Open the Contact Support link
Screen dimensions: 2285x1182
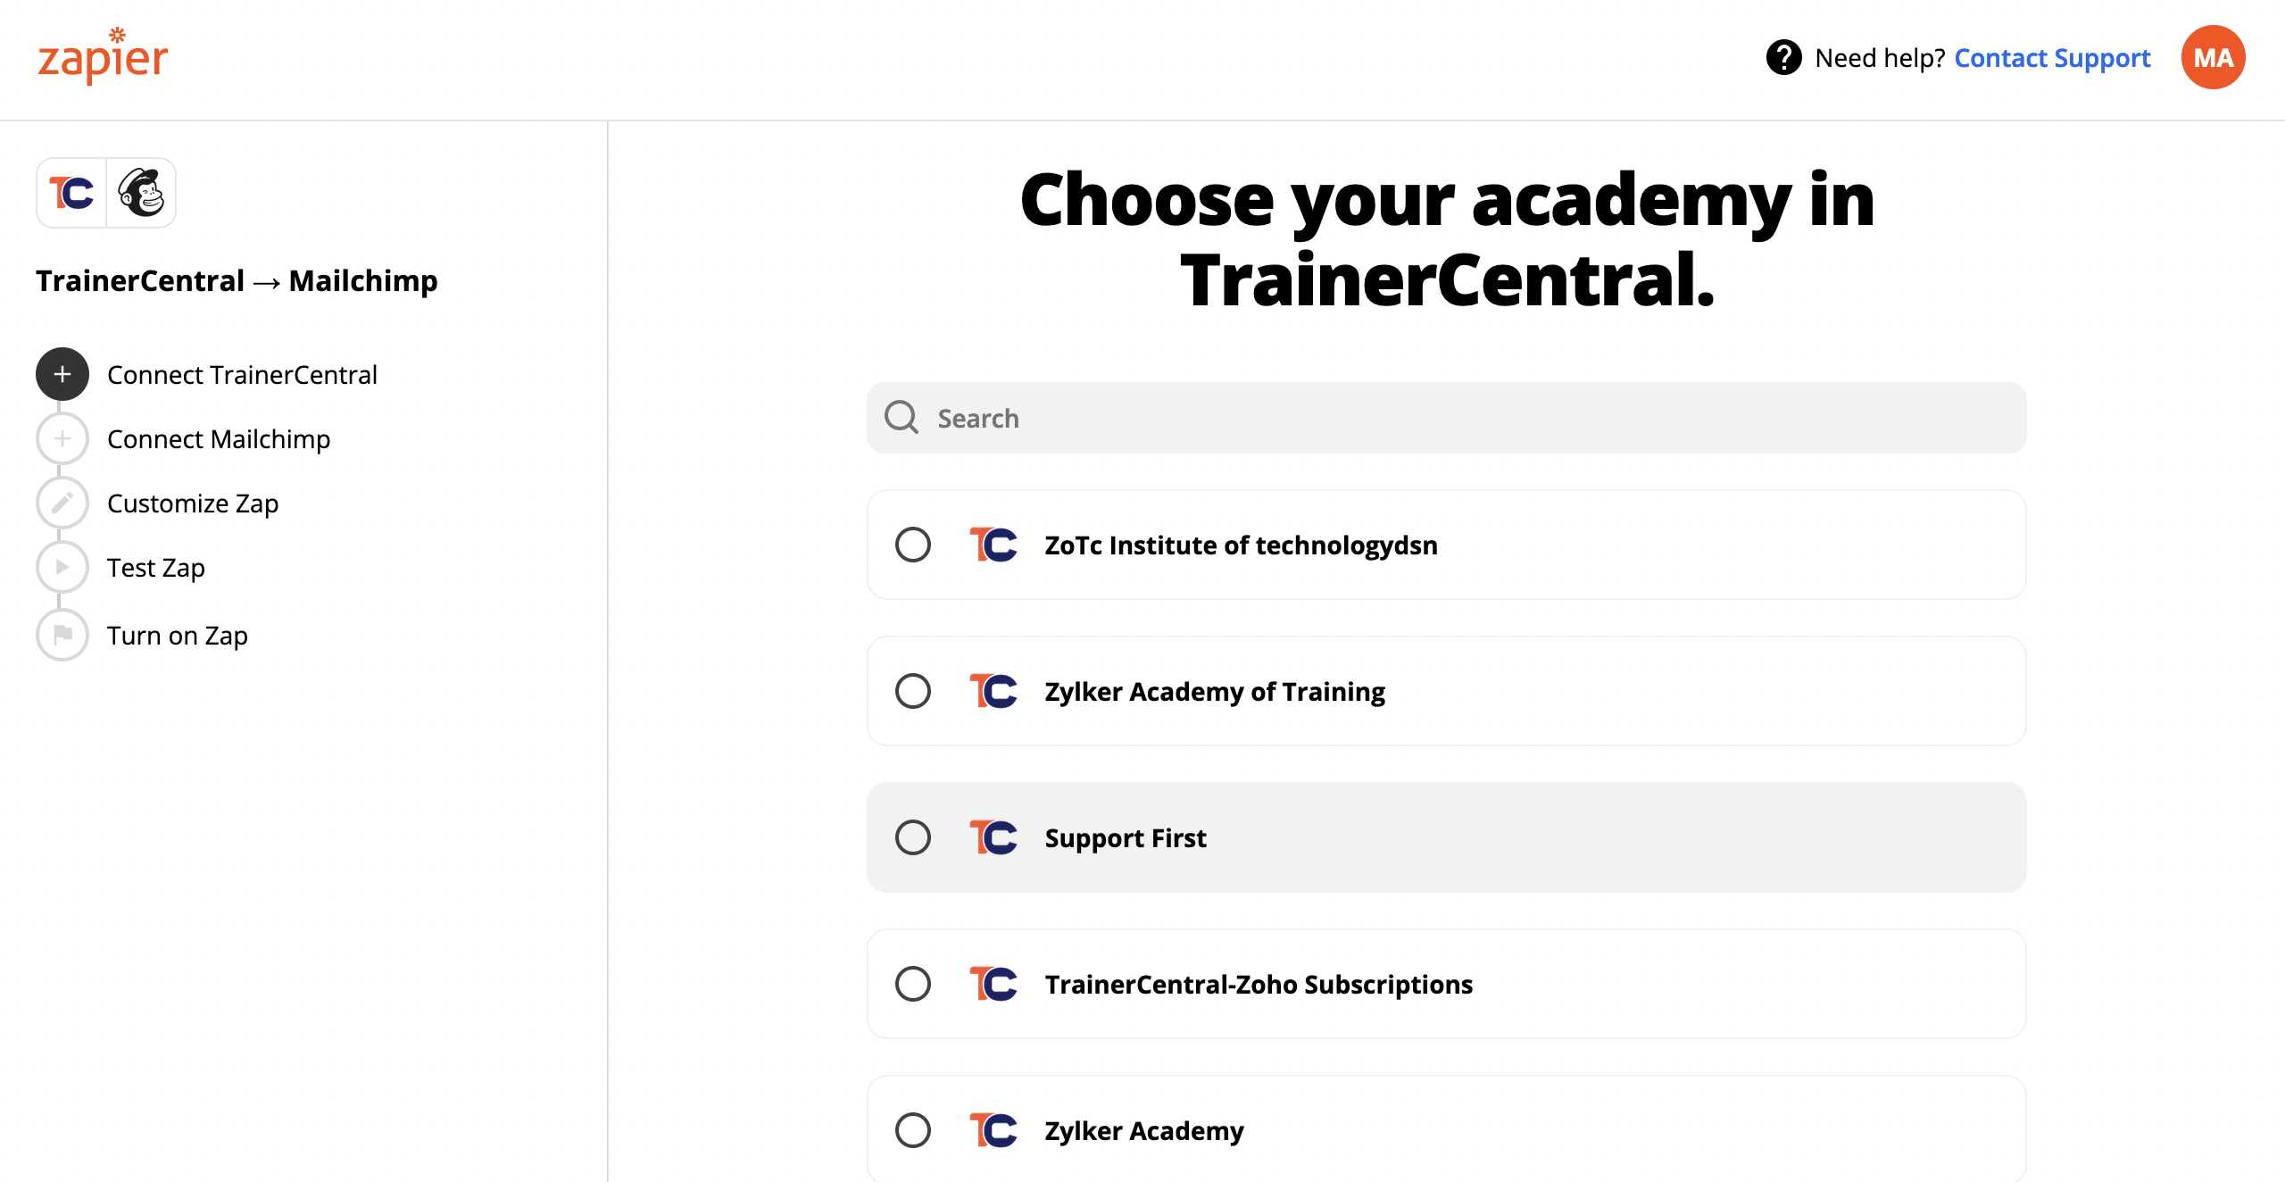pyautogui.click(x=2052, y=58)
